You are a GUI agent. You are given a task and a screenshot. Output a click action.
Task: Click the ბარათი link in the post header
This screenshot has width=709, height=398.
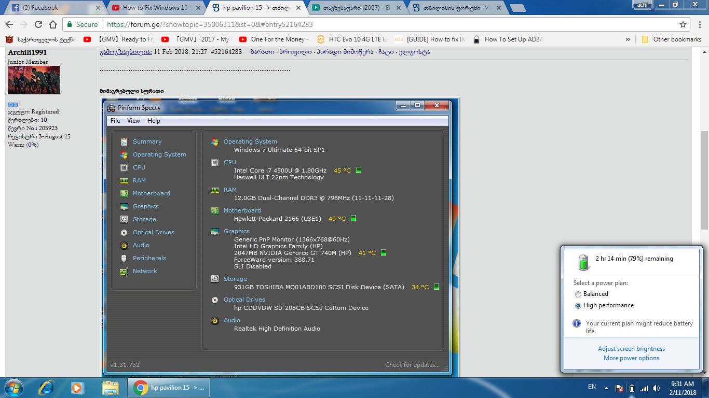[x=263, y=52]
